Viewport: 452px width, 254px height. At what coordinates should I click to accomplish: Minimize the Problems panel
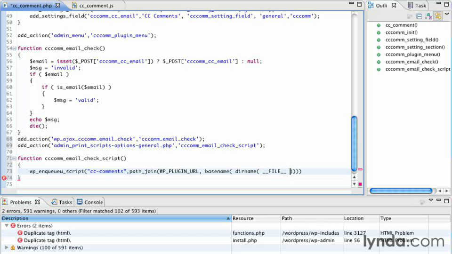[x=438, y=200]
